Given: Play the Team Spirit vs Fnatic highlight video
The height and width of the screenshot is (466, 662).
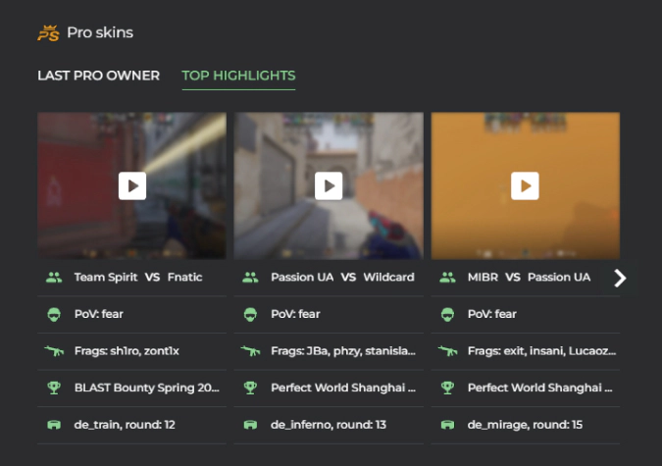Looking at the screenshot, I should (132, 185).
